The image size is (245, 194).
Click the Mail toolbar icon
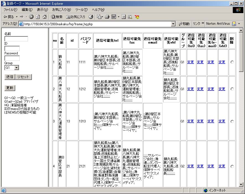click(x=99, y=17)
